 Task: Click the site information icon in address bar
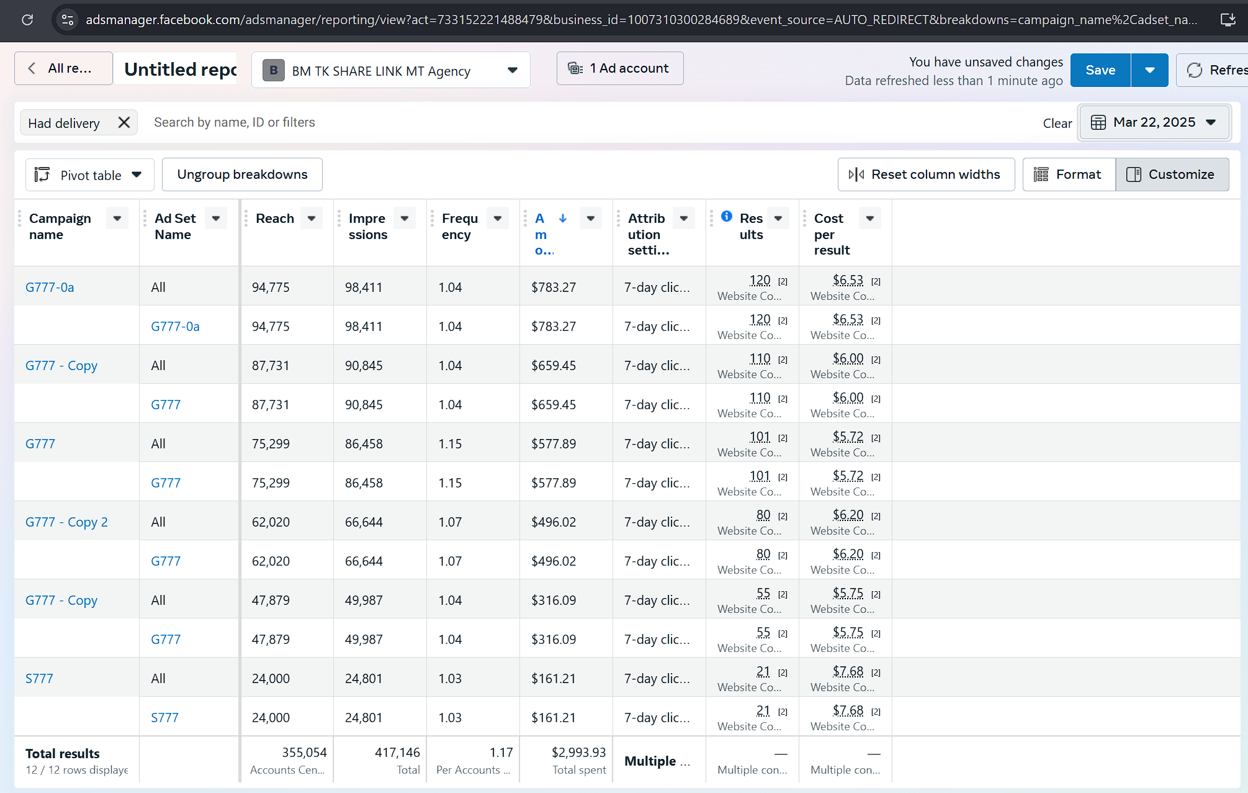68,20
